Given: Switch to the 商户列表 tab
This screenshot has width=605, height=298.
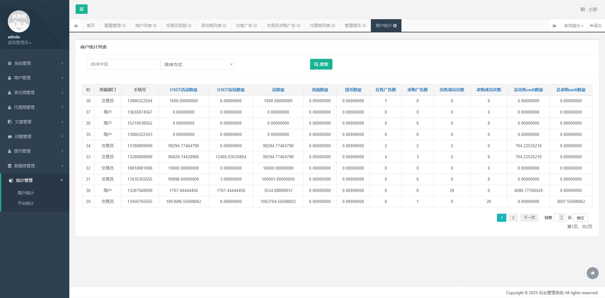Looking at the screenshot, I should (x=143, y=26).
